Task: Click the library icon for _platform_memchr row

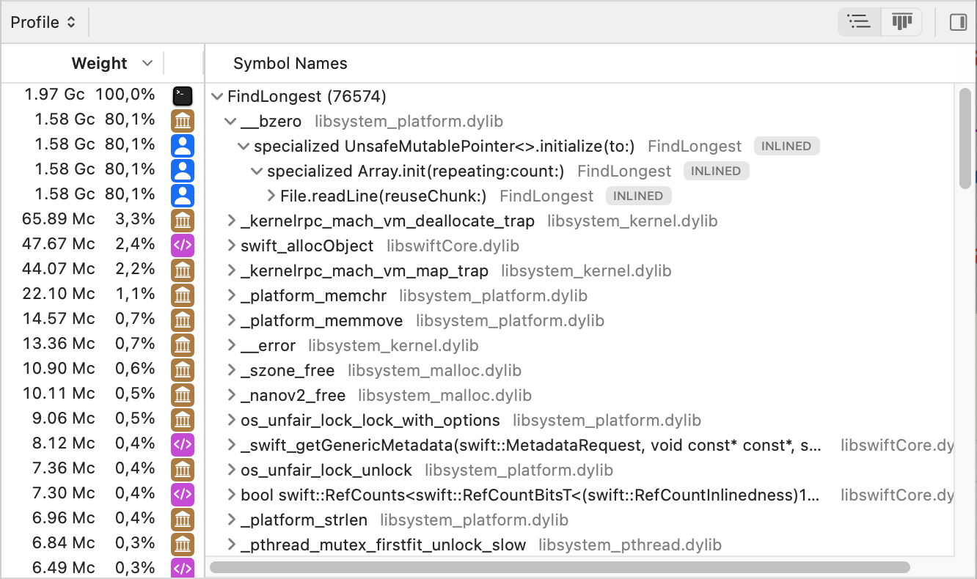Action: point(182,295)
